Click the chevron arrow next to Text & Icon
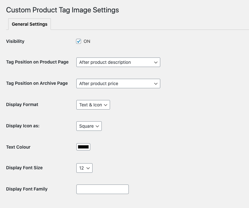 [x=106, y=105]
